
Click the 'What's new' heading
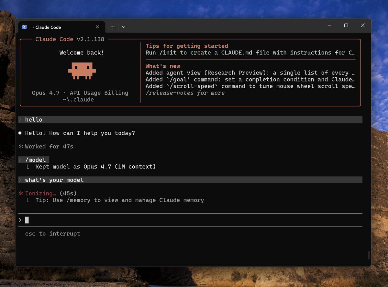point(163,66)
